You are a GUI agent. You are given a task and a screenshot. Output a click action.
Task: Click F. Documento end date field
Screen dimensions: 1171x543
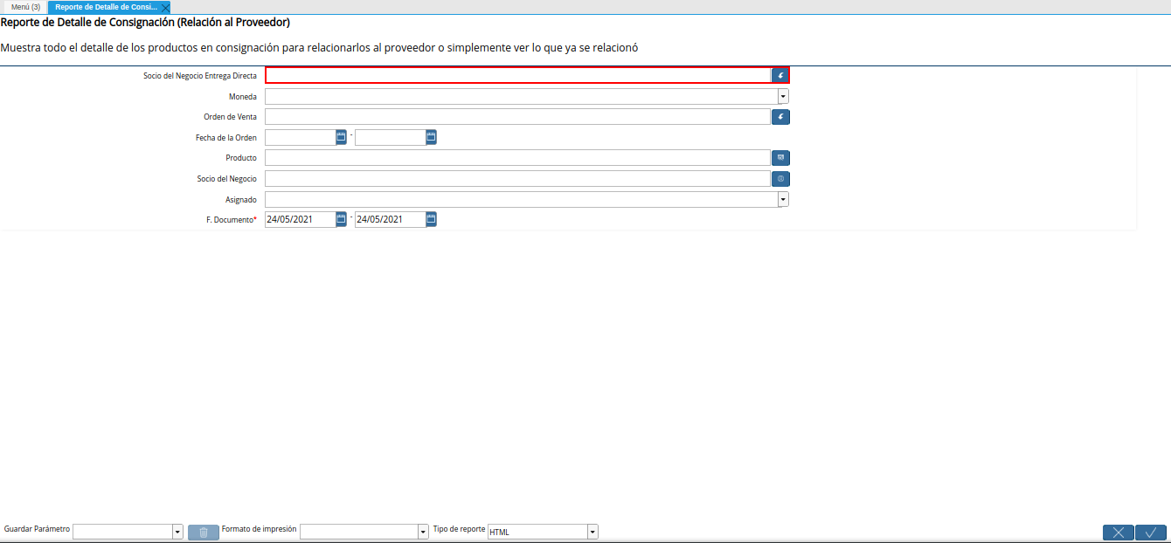tap(390, 219)
